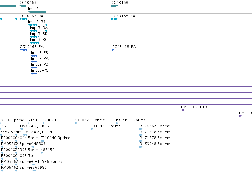Select the ImpL3-PD protein label

click(40, 65)
